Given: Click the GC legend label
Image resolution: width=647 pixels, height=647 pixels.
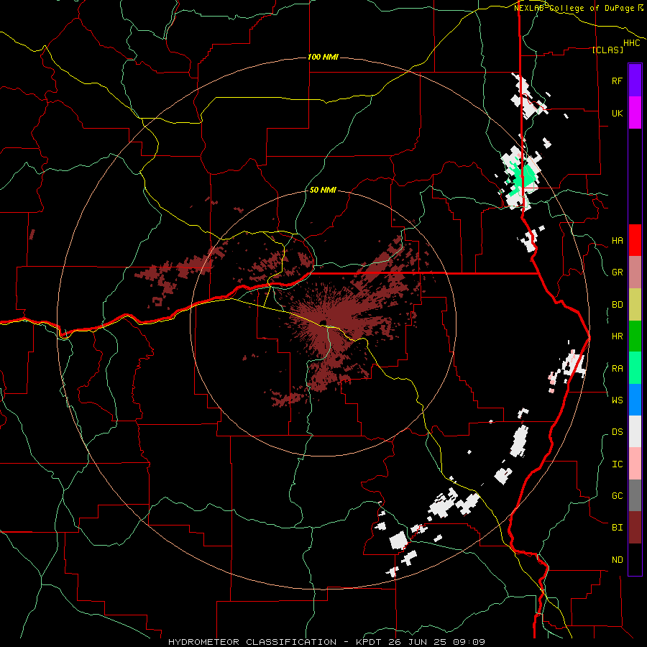Looking at the screenshot, I should click(x=617, y=495).
